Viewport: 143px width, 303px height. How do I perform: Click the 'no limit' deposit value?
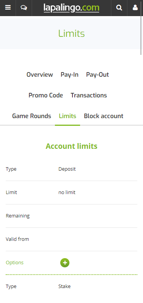[x=67, y=193]
